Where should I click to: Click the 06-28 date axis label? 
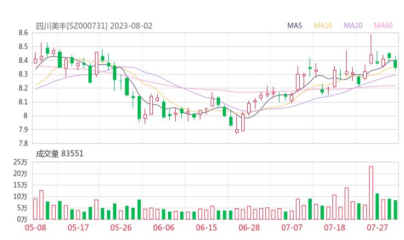pyautogui.click(x=249, y=227)
